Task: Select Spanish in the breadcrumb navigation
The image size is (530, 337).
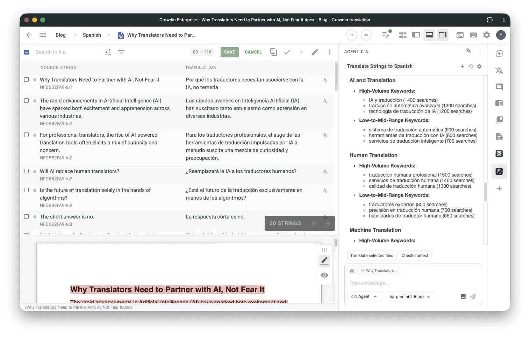Action: coord(91,35)
